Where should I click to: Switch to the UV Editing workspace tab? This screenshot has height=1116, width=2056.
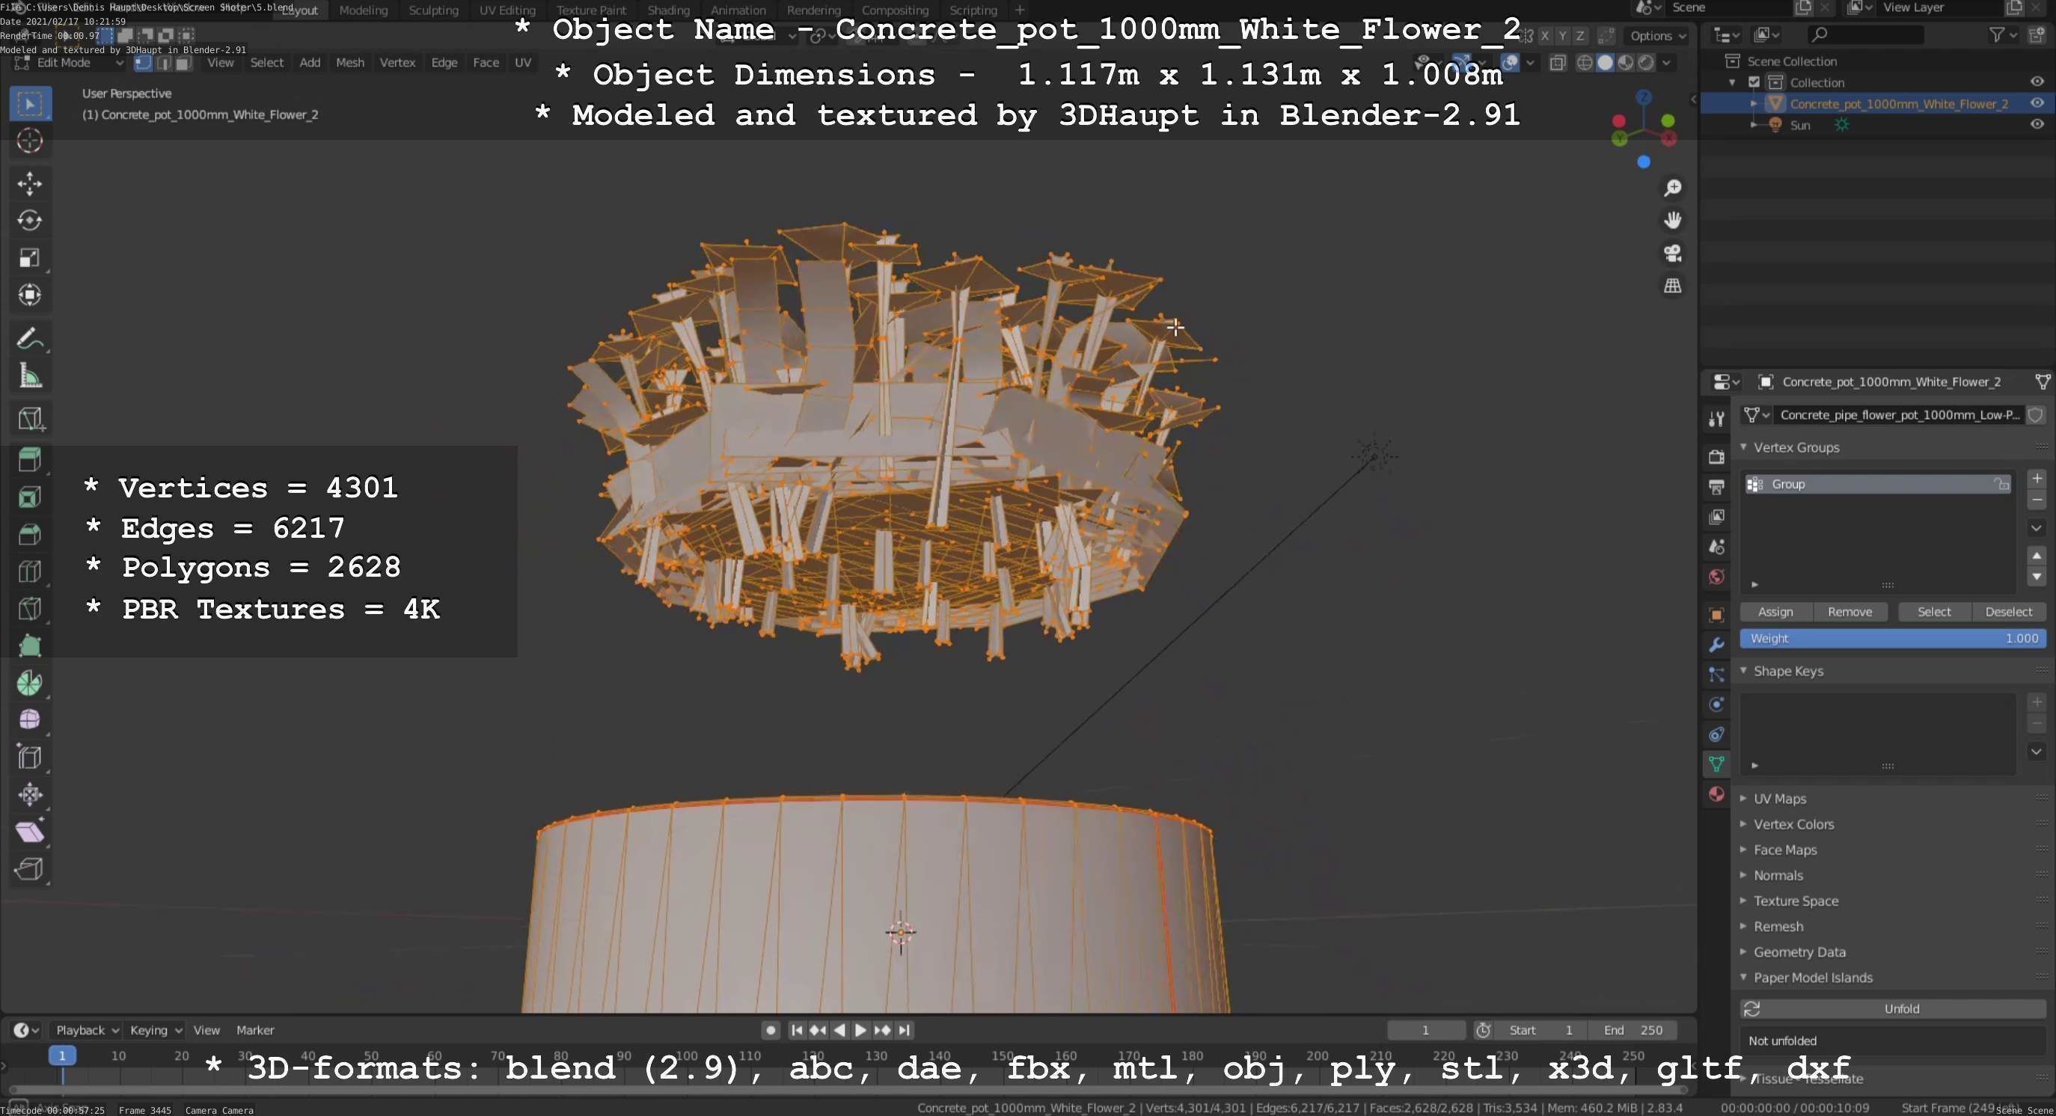coord(507,10)
